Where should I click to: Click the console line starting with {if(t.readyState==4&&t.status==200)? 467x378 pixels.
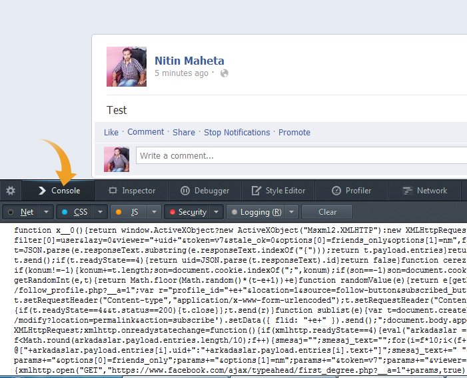click(240, 310)
